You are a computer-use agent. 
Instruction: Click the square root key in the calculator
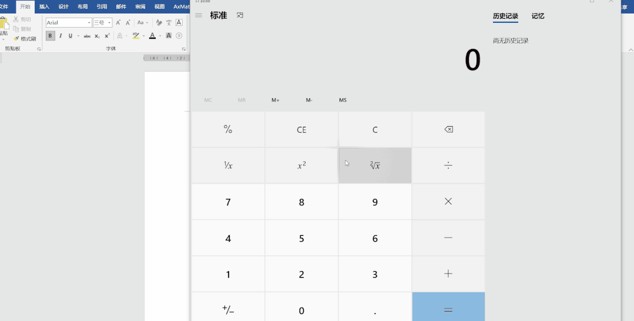pos(375,165)
